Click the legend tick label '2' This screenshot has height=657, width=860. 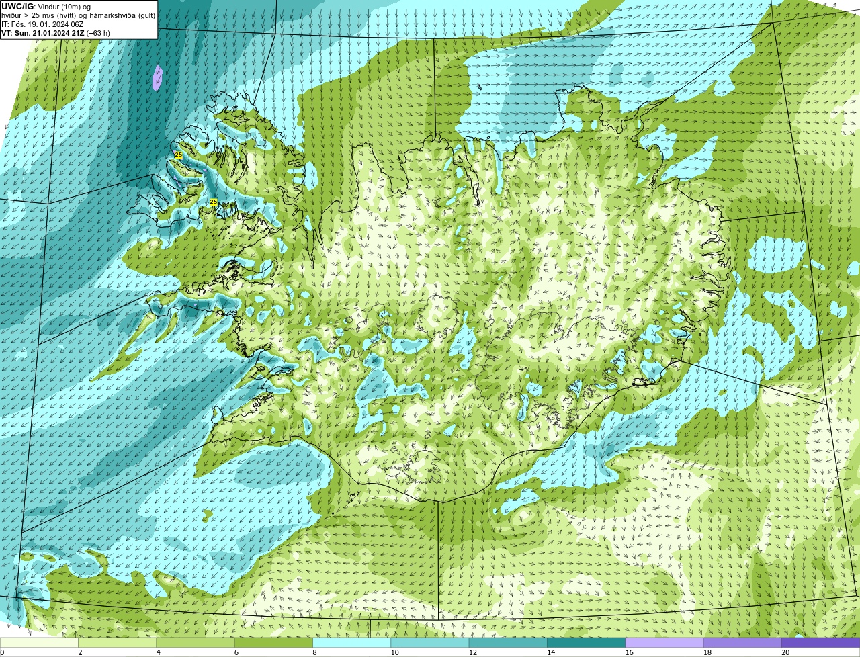pyautogui.click(x=80, y=652)
